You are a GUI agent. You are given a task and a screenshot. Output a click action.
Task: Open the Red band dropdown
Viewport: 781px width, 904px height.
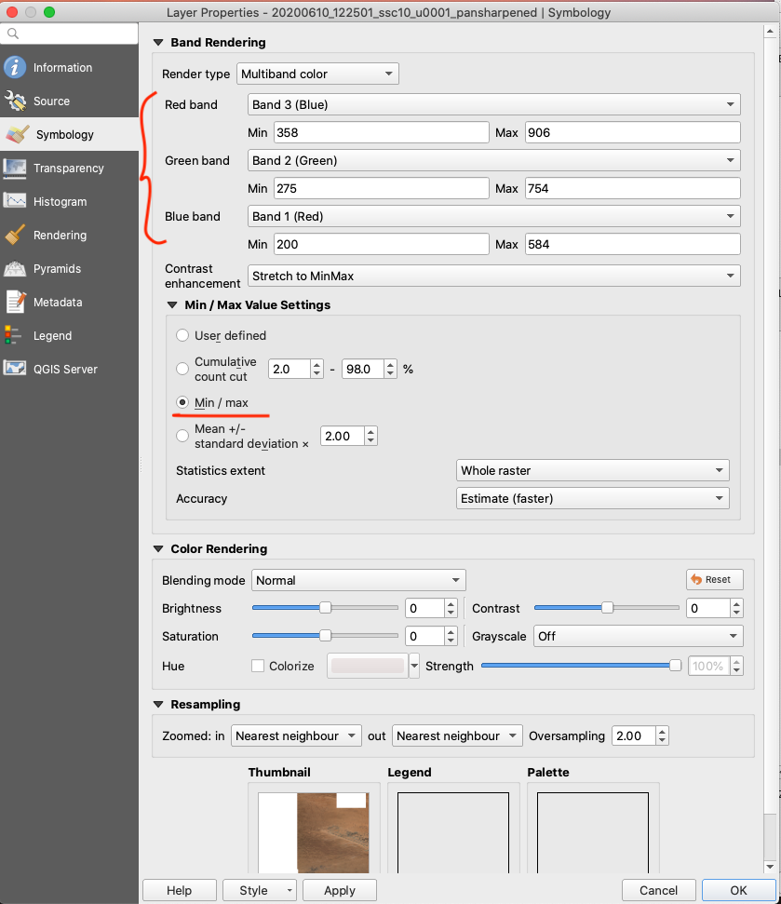pyautogui.click(x=494, y=104)
